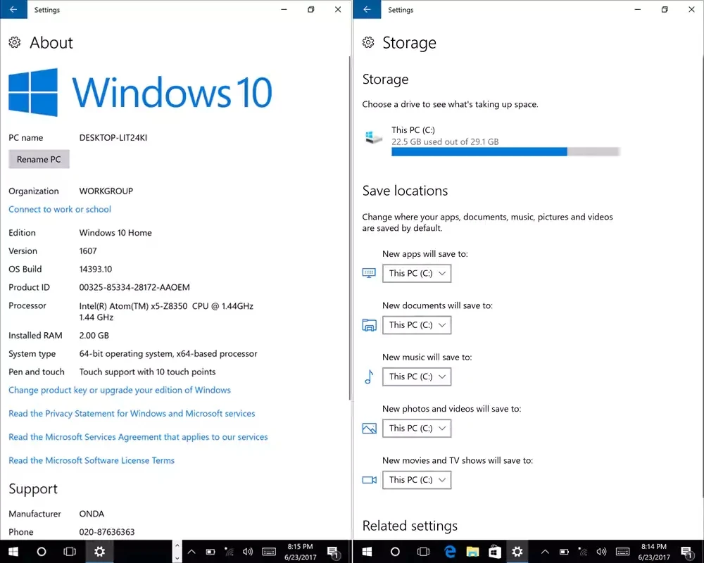The image size is (704, 563).
Task: Read the Microsoft Services Agreement link
Action: pos(138,437)
